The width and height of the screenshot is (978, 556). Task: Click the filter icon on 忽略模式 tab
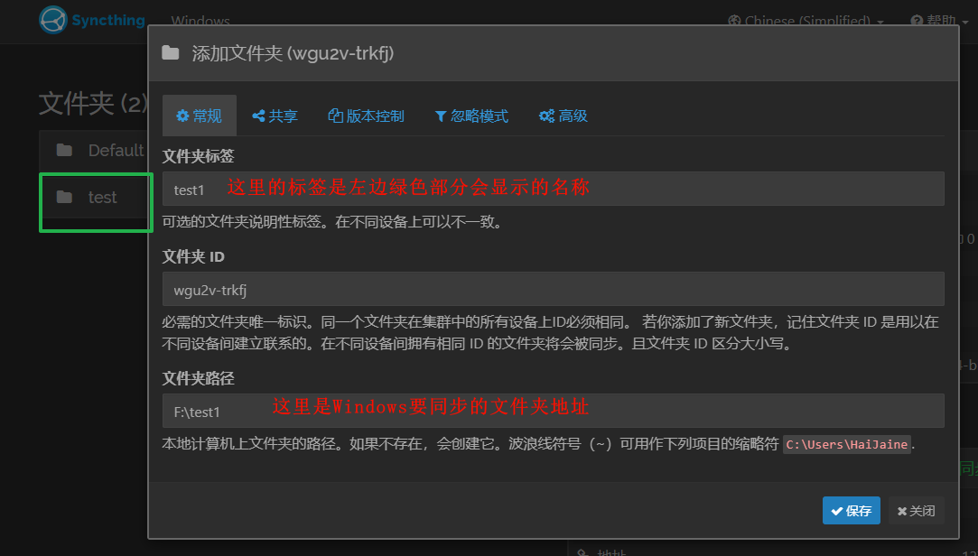pos(441,116)
